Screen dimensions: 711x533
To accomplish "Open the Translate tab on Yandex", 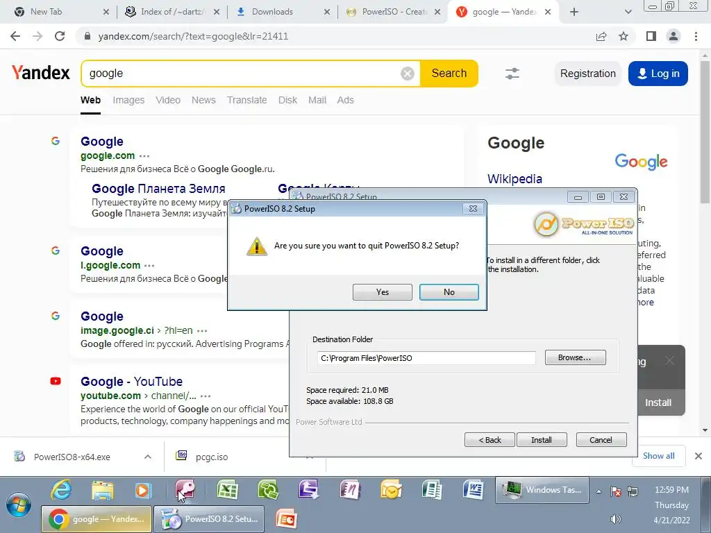I will [x=246, y=100].
